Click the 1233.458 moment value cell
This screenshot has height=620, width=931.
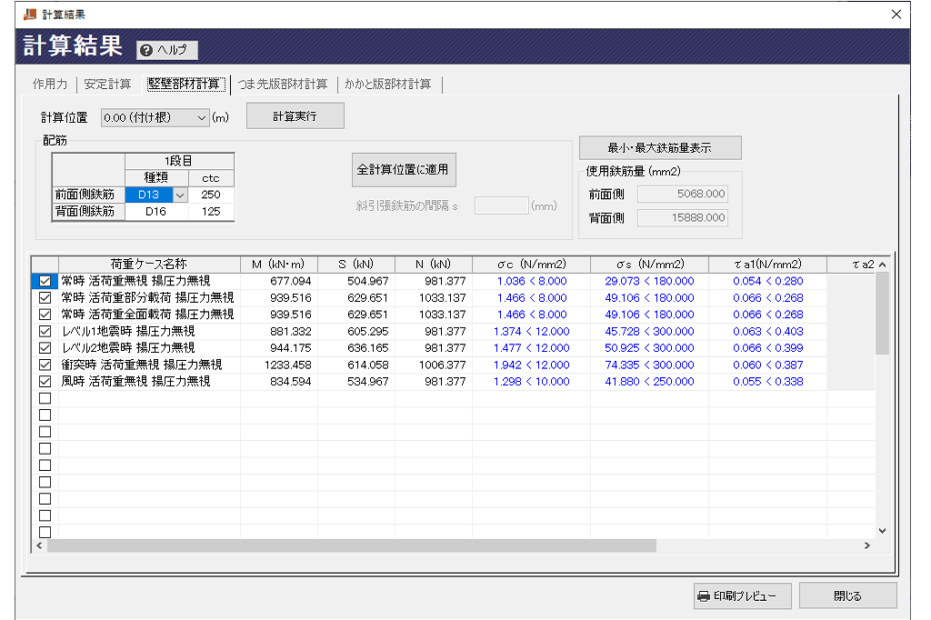(x=279, y=365)
